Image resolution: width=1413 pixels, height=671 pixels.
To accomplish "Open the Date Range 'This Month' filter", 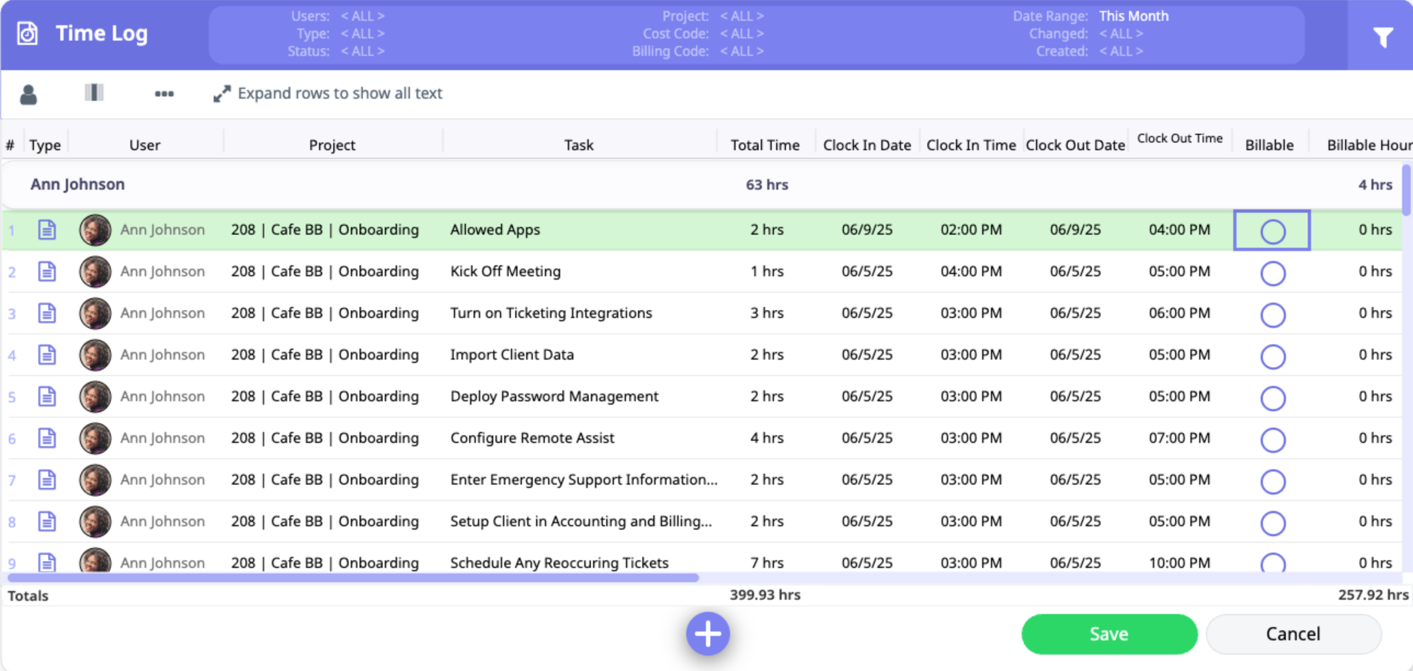I will pyautogui.click(x=1133, y=16).
